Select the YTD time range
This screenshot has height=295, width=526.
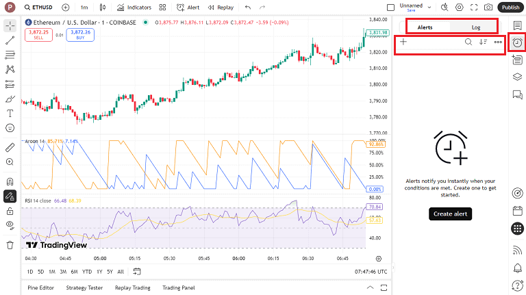coord(87,272)
